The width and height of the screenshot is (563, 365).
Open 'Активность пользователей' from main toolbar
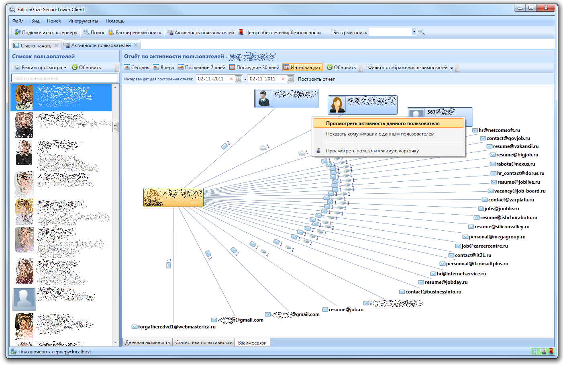coord(200,33)
